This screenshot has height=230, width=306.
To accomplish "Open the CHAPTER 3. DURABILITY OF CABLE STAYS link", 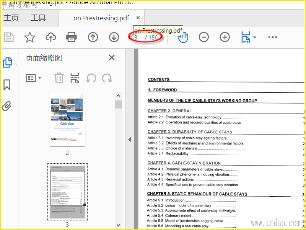I will 190,132.
